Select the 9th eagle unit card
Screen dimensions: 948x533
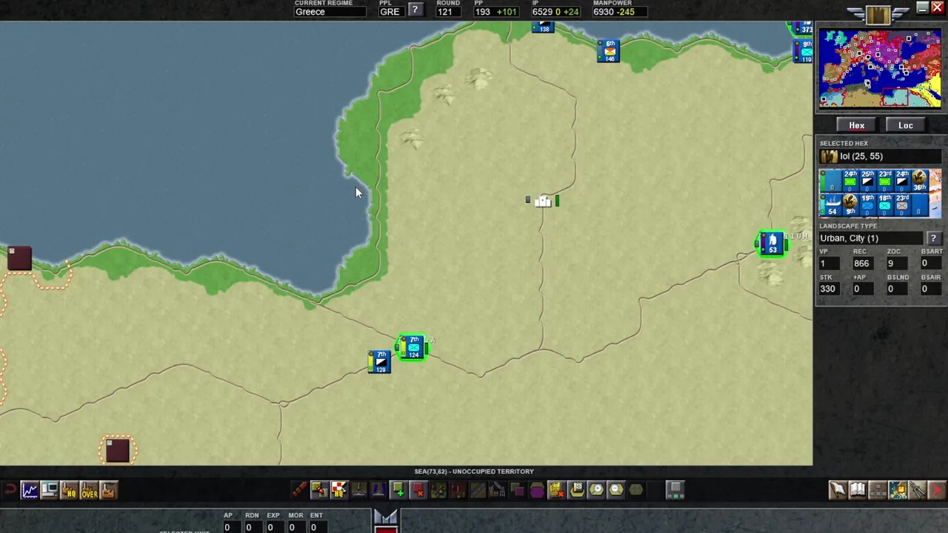(x=850, y=204)
